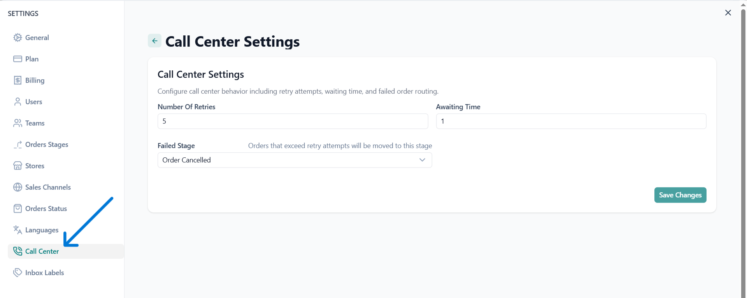Open Call Center settings item
747x298 pixels.
tap(42, 251)
